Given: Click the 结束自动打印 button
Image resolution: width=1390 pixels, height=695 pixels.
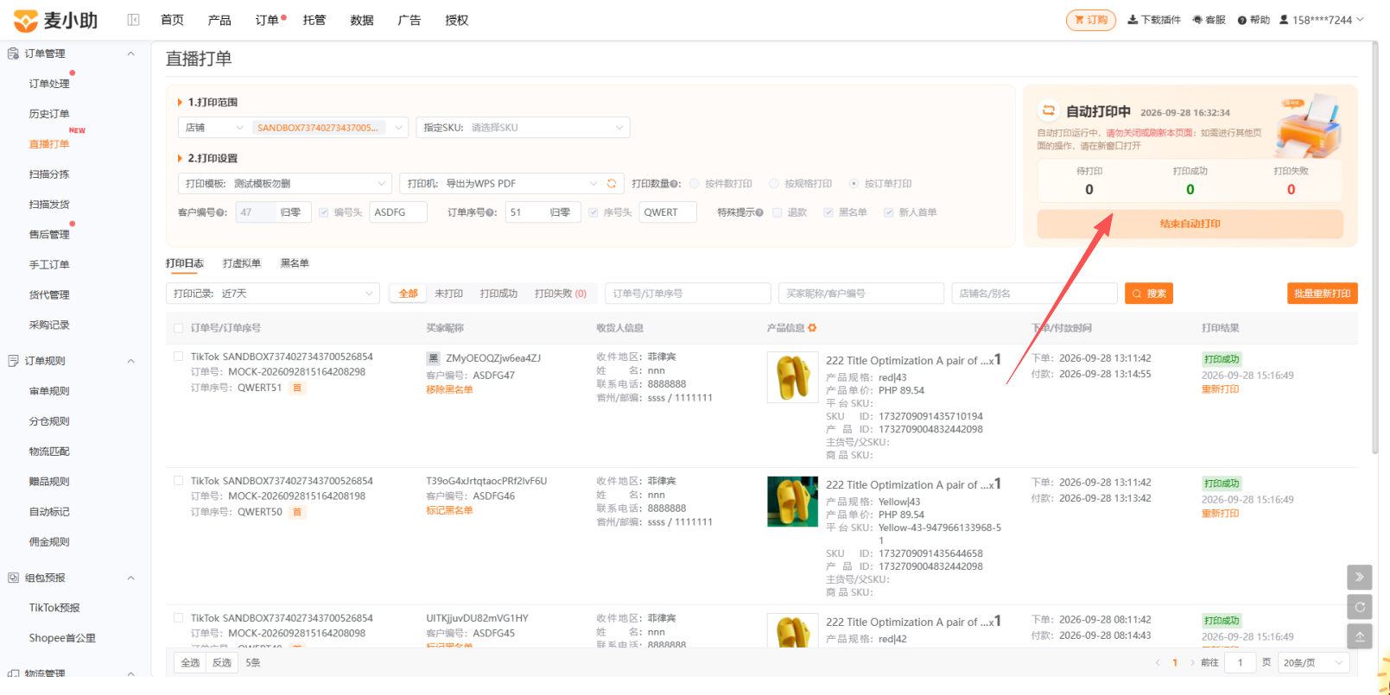Looking at the screenshot, I should (1190, 224).
